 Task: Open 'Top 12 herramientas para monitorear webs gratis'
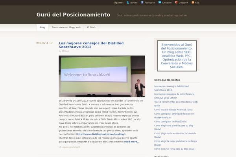pos(176,104)
